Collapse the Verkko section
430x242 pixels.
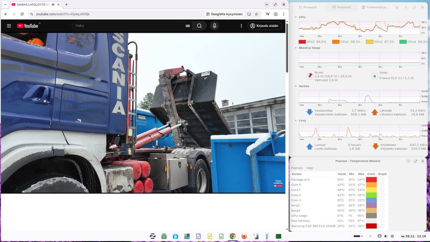coord(296,86)
